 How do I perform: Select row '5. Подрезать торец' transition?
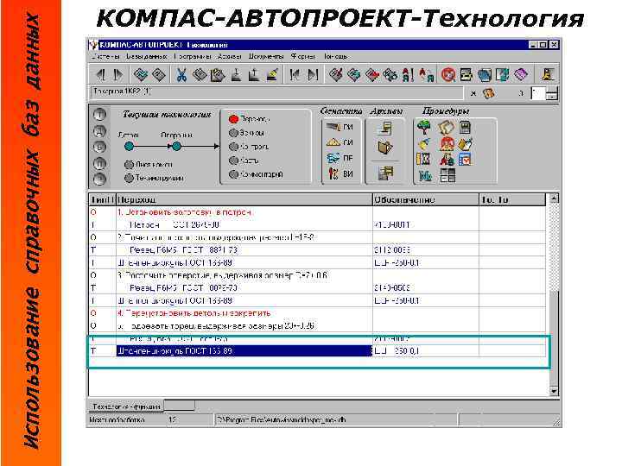[317, 325]
